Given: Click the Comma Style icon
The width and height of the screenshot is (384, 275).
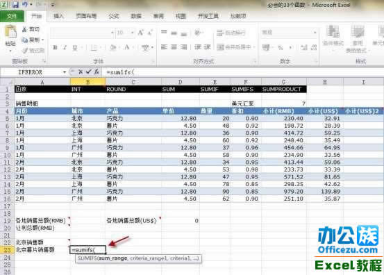Looking at the screenshot, I should 291,47.
